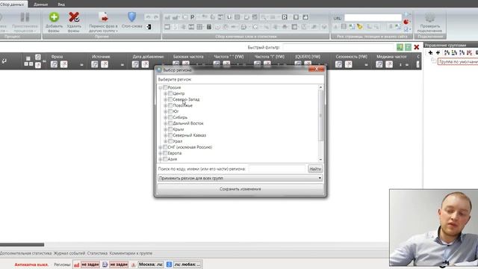
Task: Click the Быстрый фильтр input field
Action: click(338, 47)
